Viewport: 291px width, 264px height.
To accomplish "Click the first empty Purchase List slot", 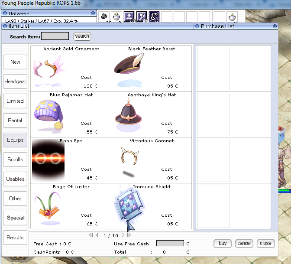I will 213,68.
